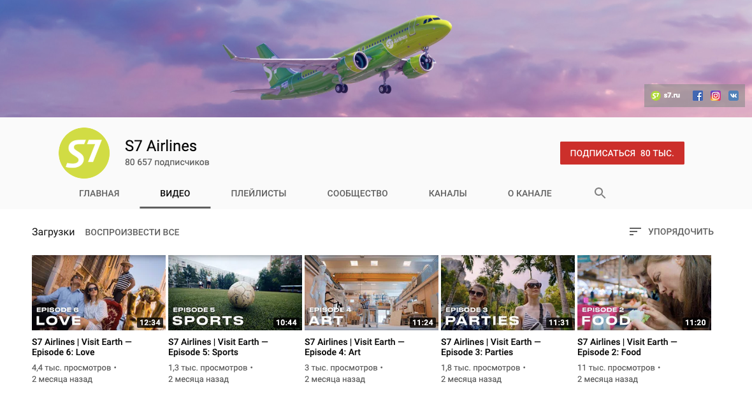Screen dimensions: 752x396
Task: Open the УПОРЯДОЧИТЬ sort dropdown
Action: tap(671, 232)
